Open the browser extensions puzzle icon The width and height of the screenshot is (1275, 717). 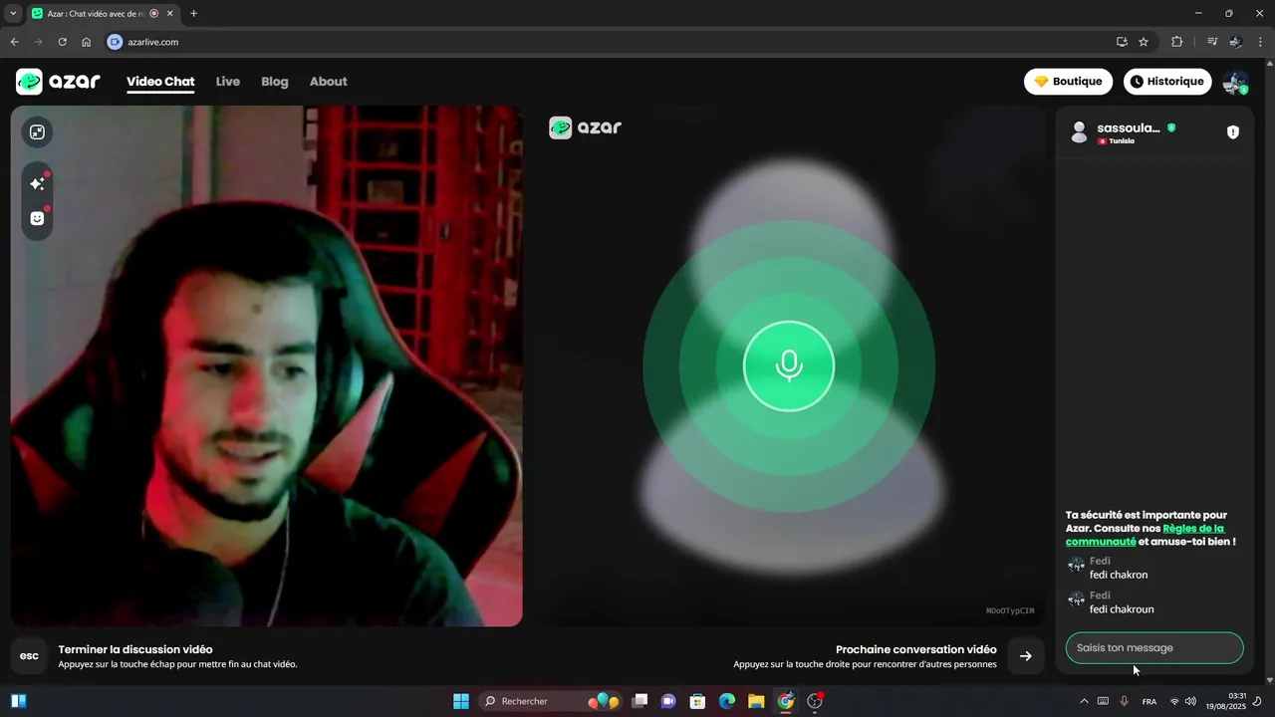(x=1177, y=42)
